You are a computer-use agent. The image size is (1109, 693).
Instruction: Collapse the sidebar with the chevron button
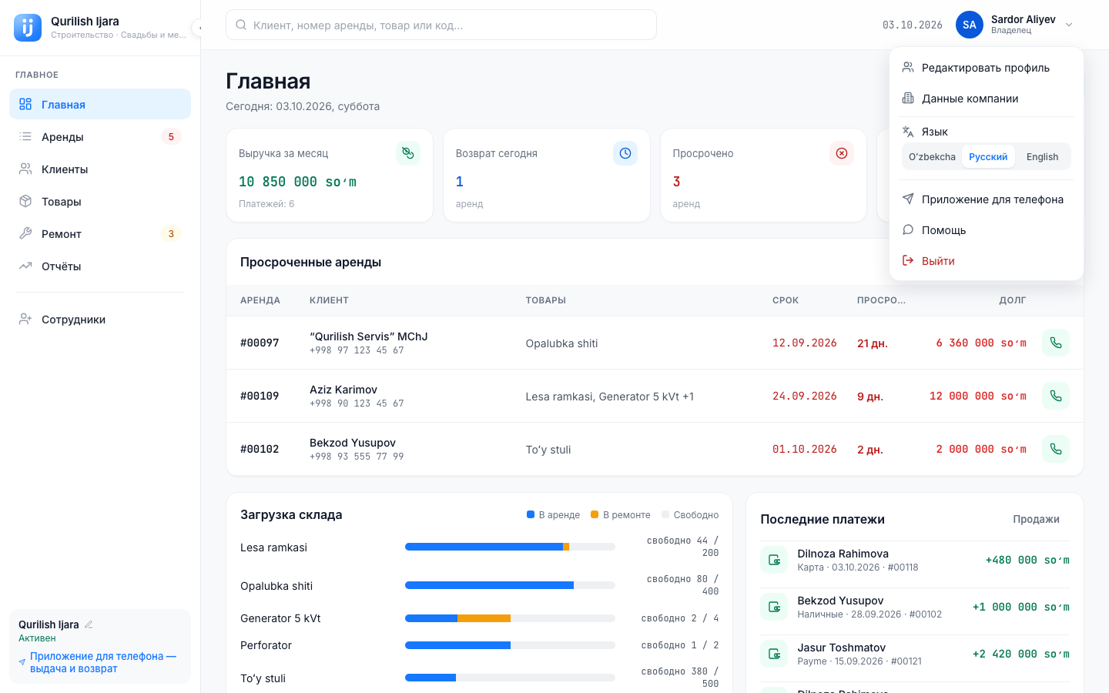click(198, 28)
